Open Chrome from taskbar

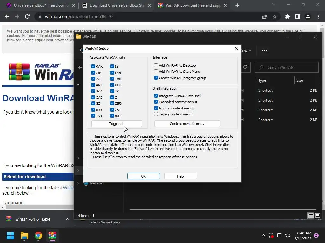tap(38, 235)
